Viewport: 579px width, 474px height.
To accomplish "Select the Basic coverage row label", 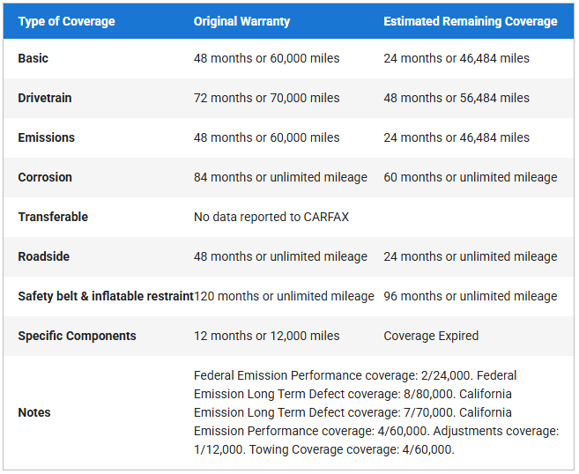I will [x=33, y=58].
